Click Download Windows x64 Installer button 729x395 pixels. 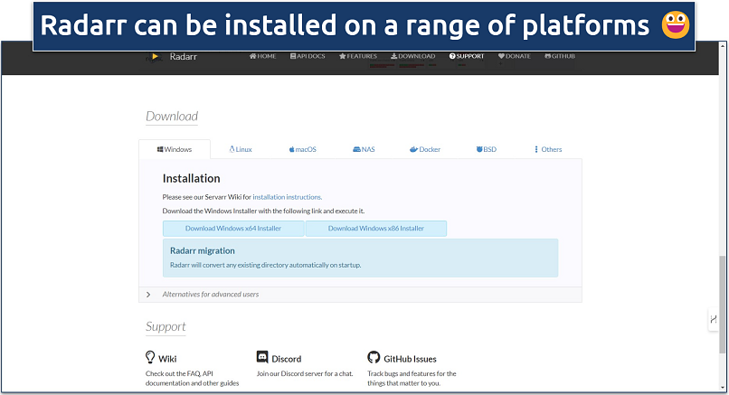coord(233,229)
